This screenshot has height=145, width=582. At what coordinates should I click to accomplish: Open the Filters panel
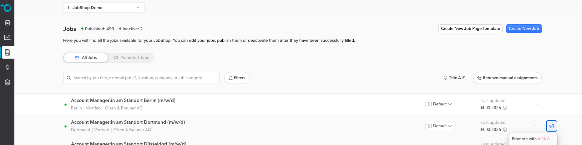237,78
